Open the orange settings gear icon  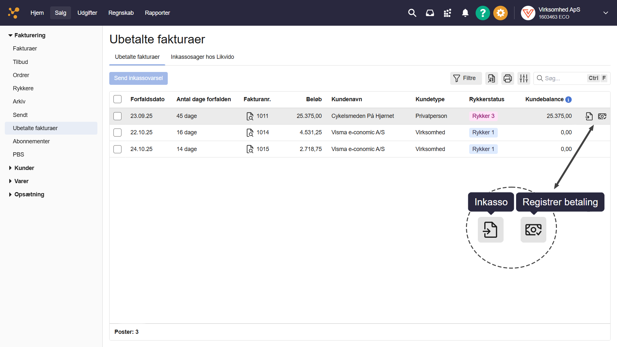coord(500,13)
